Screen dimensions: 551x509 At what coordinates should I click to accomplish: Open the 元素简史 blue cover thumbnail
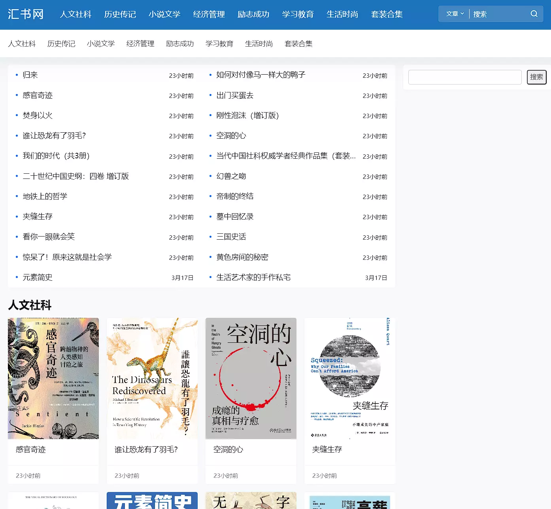click(x=152, y=501)
